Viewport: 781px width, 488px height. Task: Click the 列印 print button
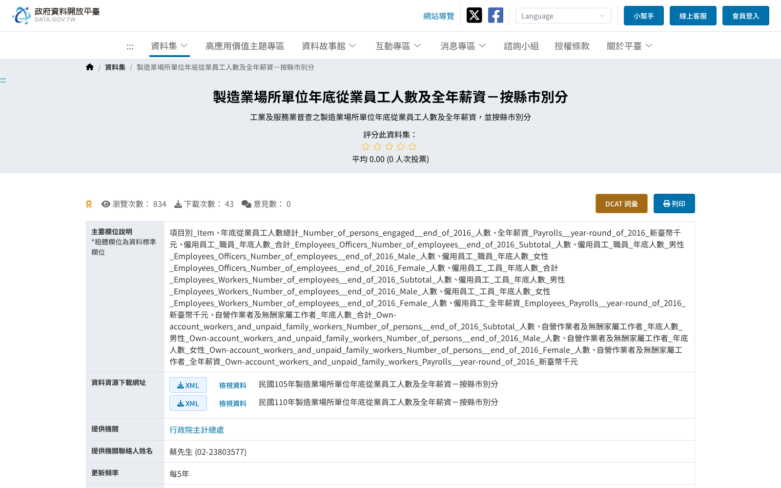pos(674,203)
